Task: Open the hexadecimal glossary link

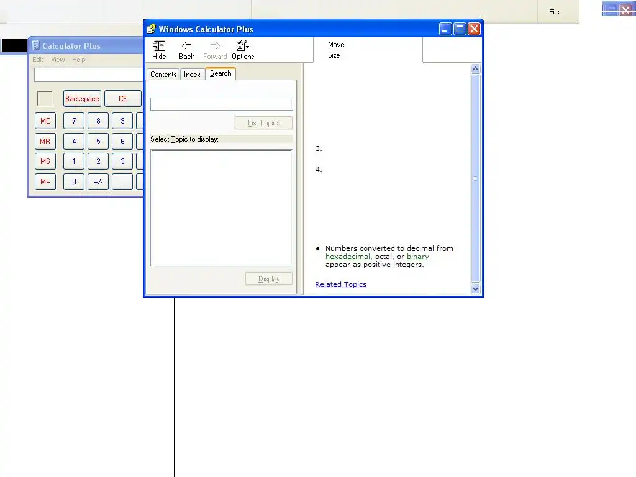Action: coord(348,257)
